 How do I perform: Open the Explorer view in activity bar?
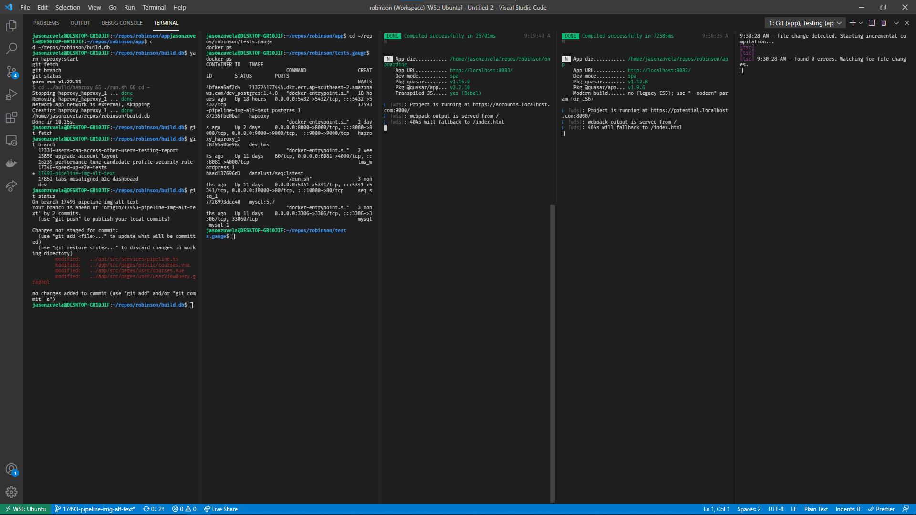(11, 26)
